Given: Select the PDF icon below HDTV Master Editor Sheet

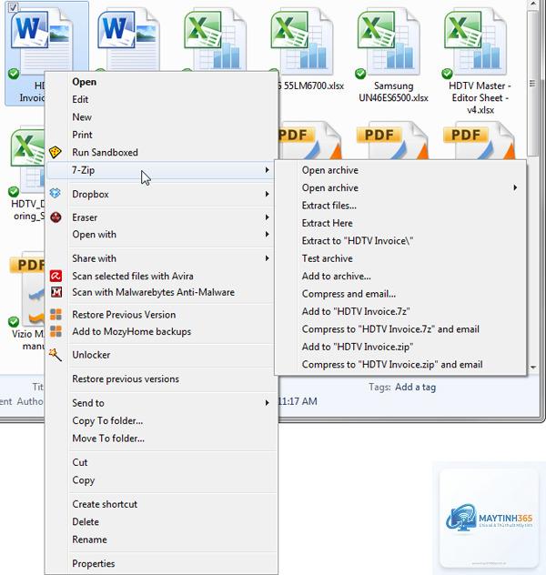Looking at the screenshot, I should point(479,141).
